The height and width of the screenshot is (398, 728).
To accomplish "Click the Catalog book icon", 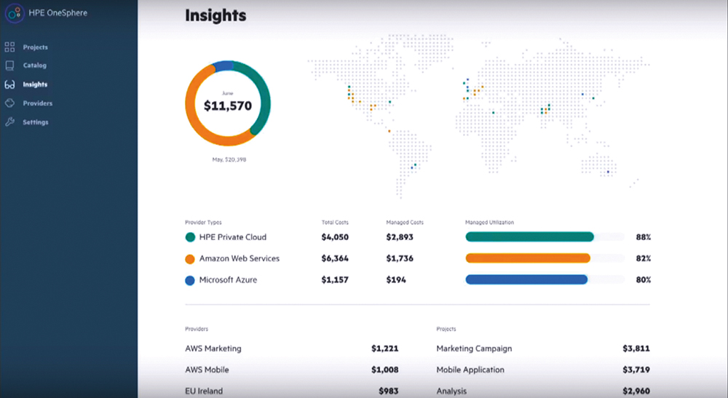I will (x=9, y=65).
